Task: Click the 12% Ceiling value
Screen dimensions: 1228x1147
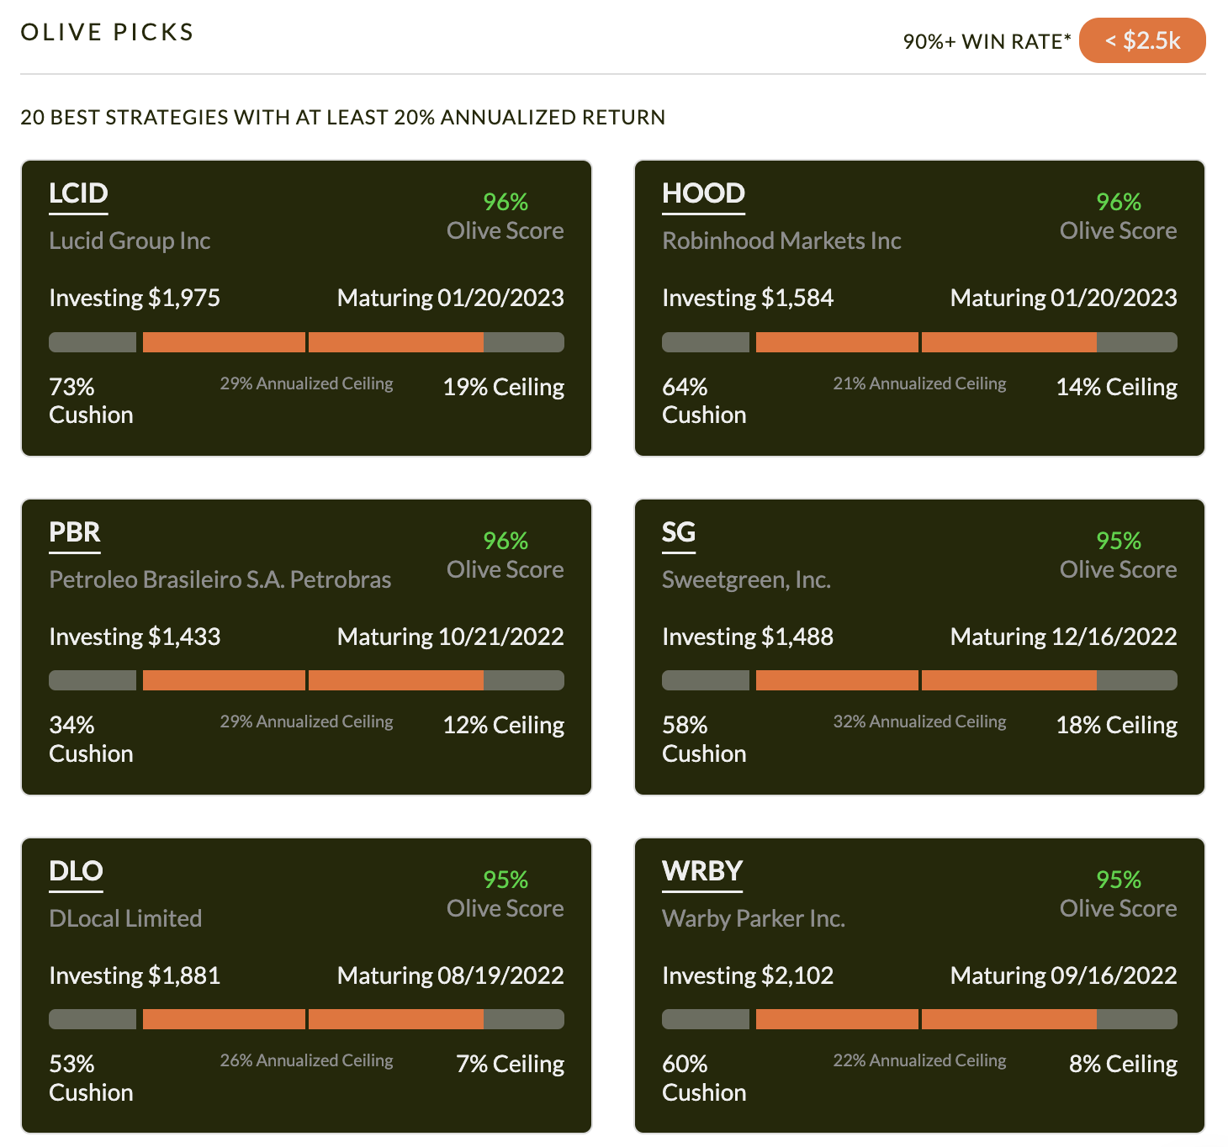Action: [x=504, y=726]
